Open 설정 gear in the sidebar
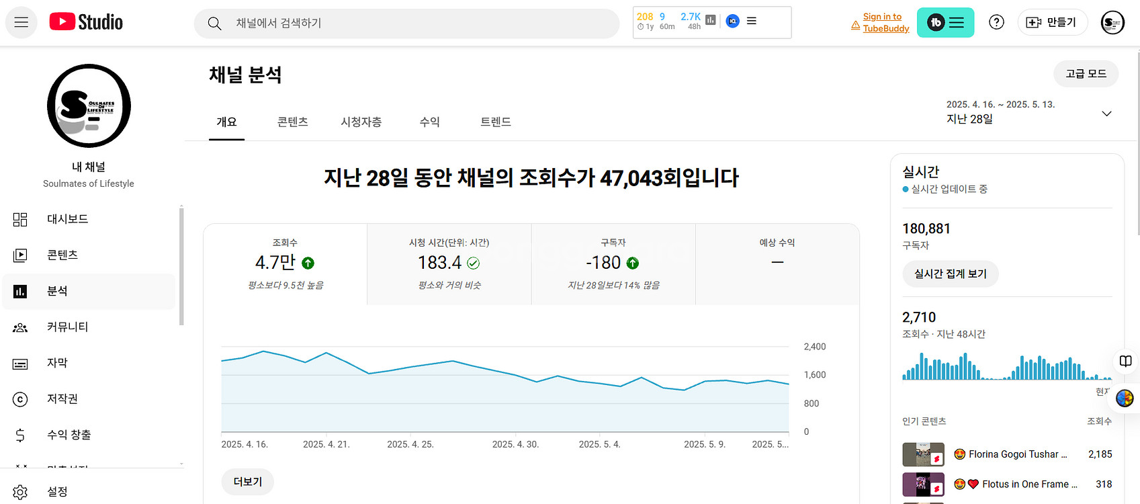Image resolution: width=1140 pixels, height=504 pixels. point(20,492)
